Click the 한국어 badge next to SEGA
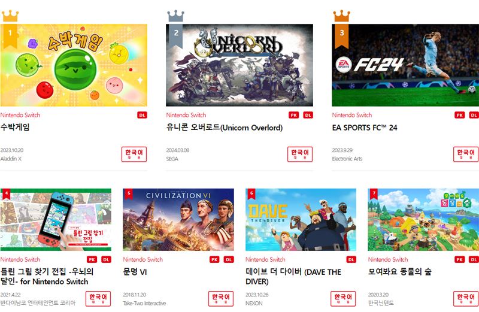The width and height of the screenshot is (479, 312). pyautogui.click(x=300, y=155)
